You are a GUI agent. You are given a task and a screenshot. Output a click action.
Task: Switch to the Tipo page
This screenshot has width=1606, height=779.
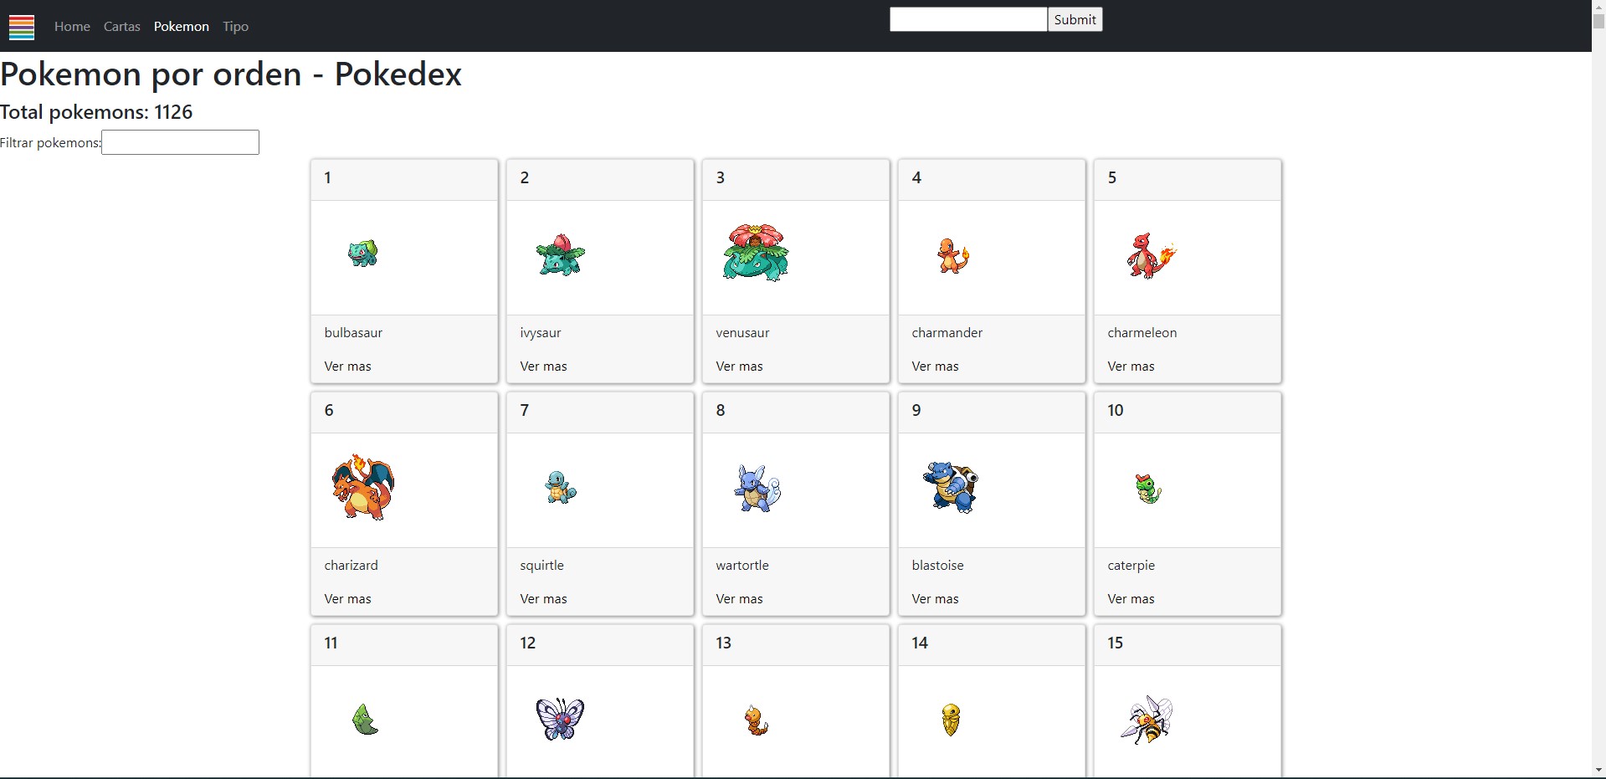tap(235, 27)
